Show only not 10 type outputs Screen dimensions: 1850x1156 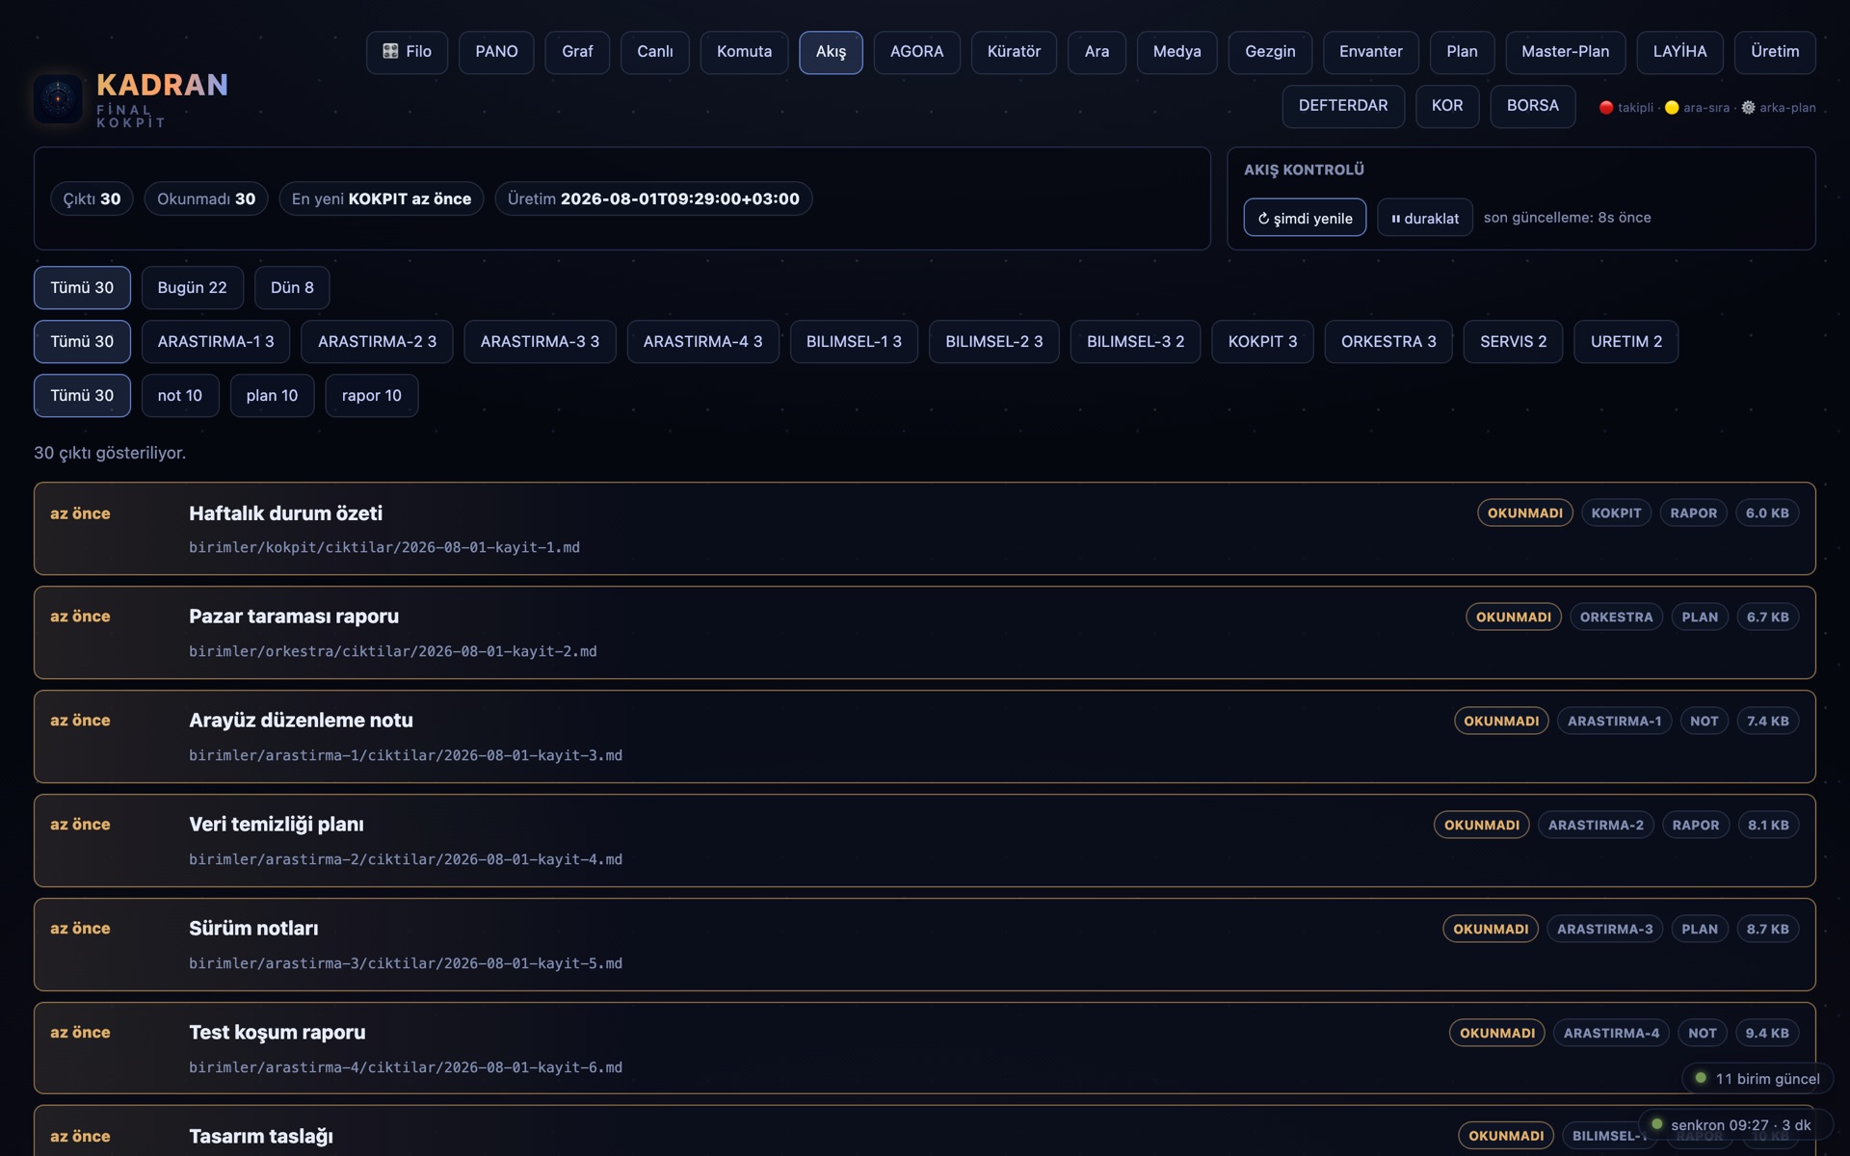click(179, 395)
